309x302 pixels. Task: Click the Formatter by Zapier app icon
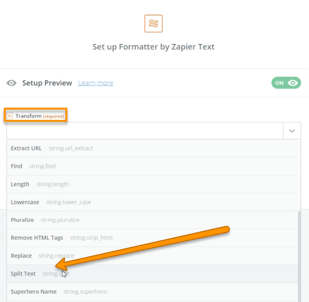[153, 24]
